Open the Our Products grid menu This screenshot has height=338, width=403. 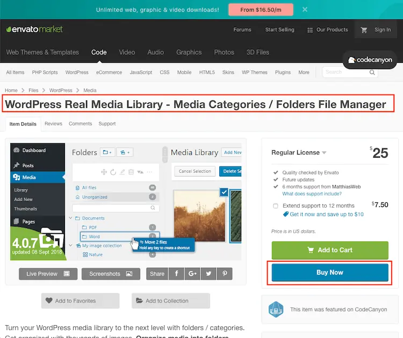tap(327, 30)
